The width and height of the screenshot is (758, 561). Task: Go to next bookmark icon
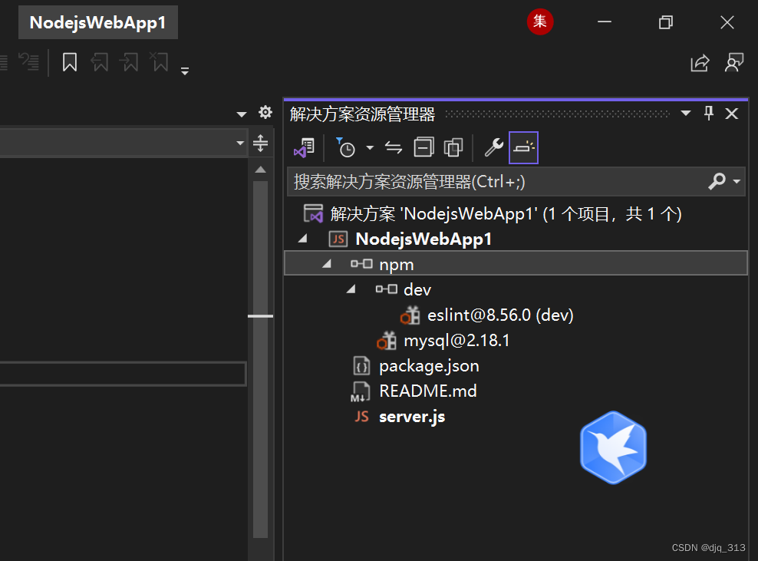pos(130,62)
